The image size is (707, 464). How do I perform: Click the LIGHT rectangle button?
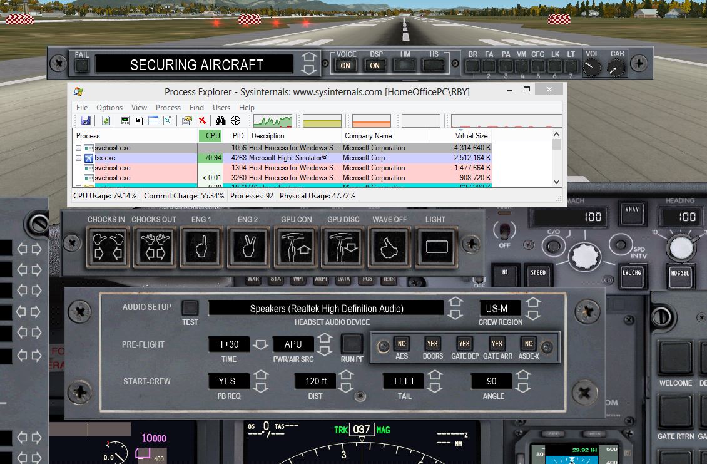click(437, 247)
